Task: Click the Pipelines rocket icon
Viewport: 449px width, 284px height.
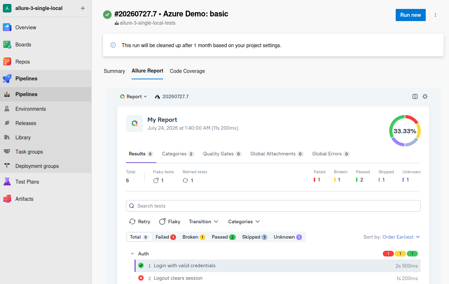Action: click(7, 79)
